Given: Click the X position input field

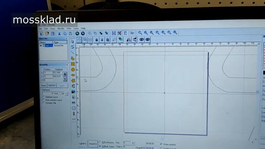Looking at the screenshot, I should coord(48,73).
